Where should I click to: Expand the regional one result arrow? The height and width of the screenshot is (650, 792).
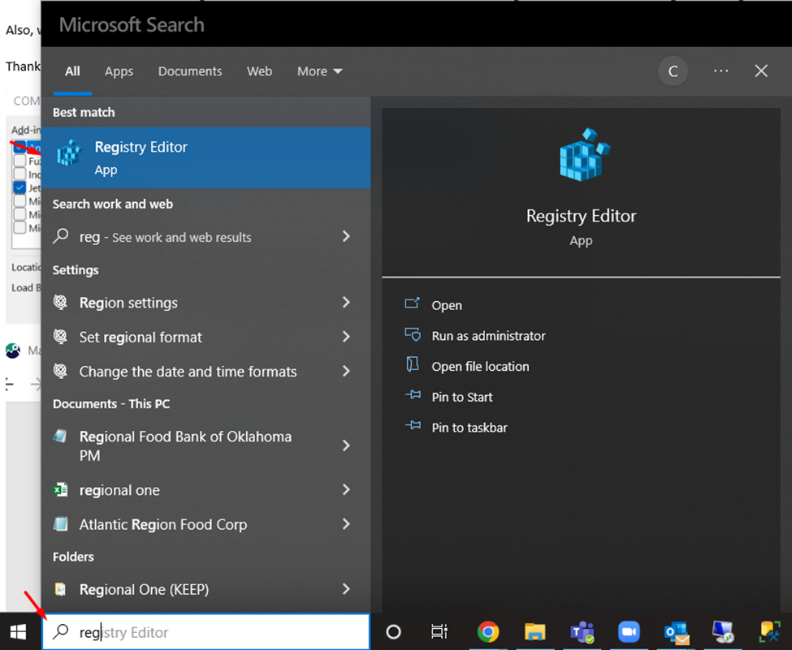346,489
